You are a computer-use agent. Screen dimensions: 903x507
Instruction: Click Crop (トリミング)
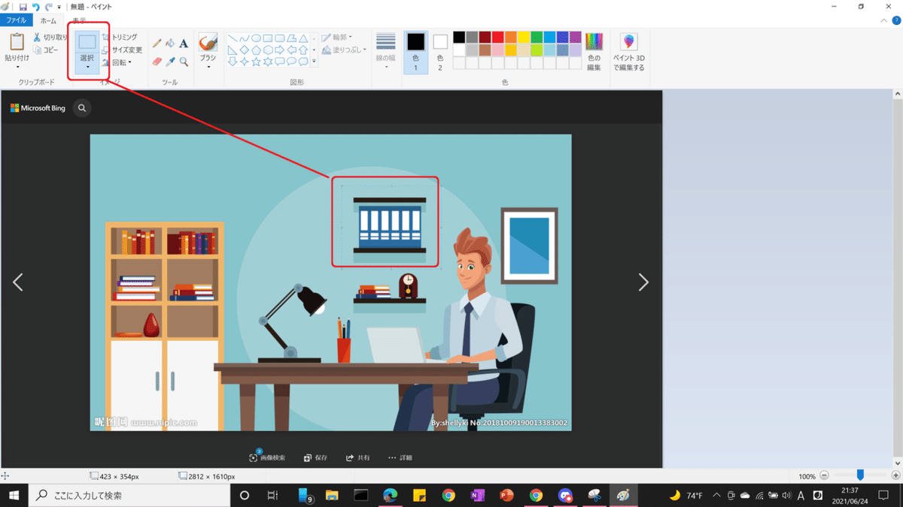point(120,37)
